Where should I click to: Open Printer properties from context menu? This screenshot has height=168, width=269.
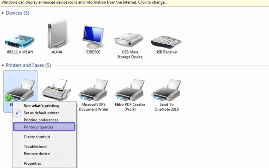coord(44,127)
